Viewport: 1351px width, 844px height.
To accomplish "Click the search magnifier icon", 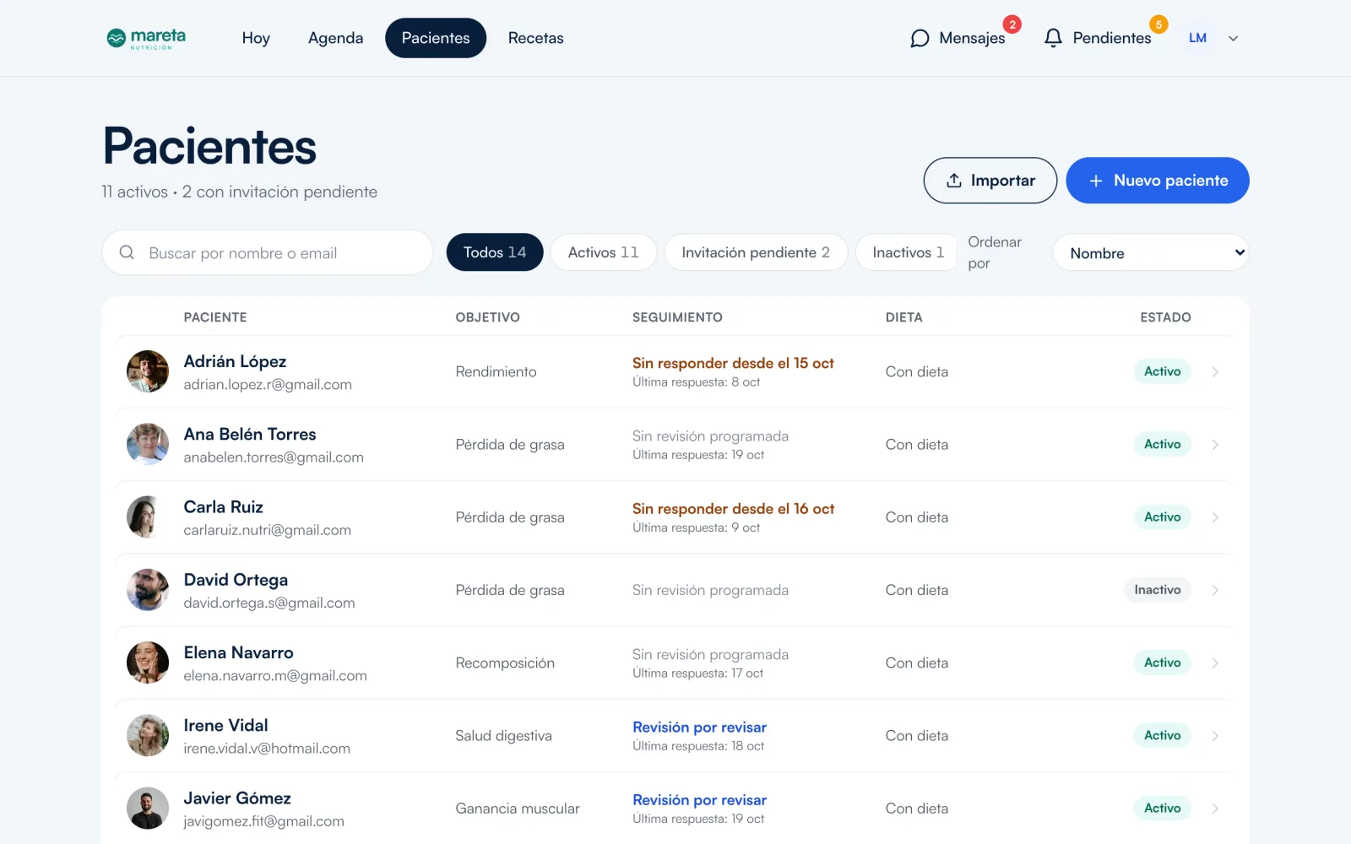I will click(x=127, y=252).
